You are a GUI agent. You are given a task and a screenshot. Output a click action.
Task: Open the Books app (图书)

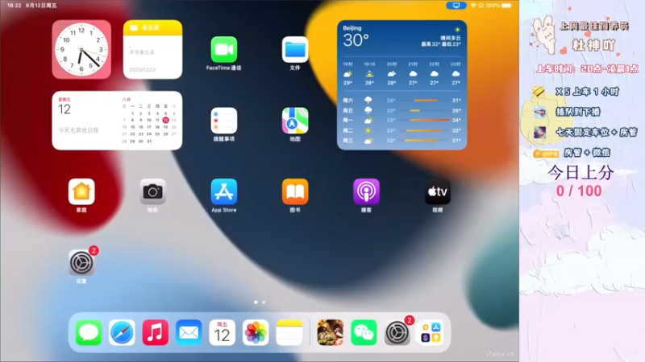point(295,191)
